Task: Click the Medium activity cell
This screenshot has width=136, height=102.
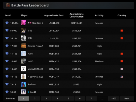Action: tap(99, 61)
